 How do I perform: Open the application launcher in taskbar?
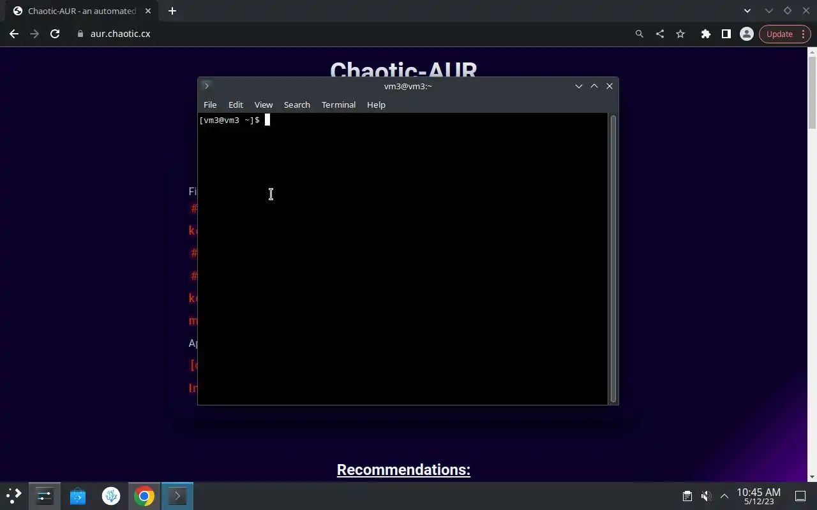[x=14, y=496]
